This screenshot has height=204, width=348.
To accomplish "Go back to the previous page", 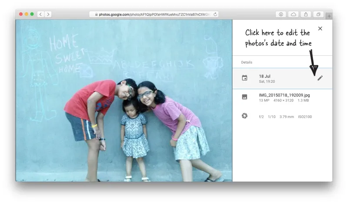I will 40,14.
